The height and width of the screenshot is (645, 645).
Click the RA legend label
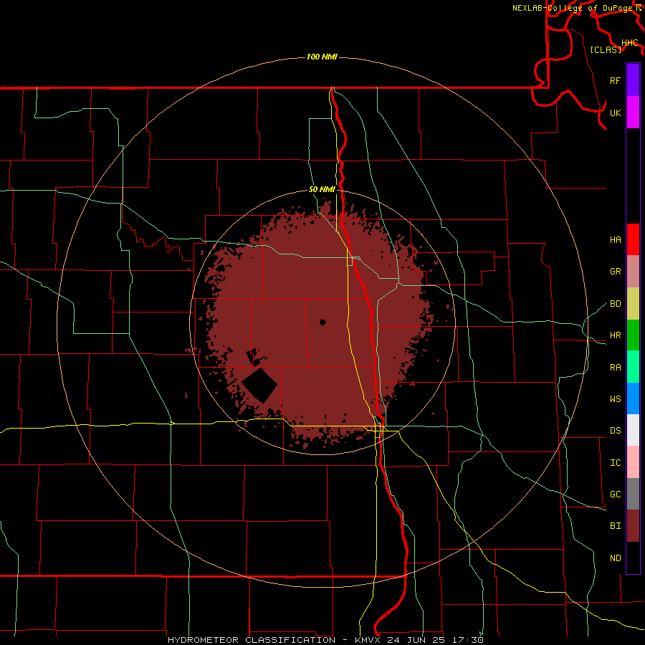(x=615, y=368)
